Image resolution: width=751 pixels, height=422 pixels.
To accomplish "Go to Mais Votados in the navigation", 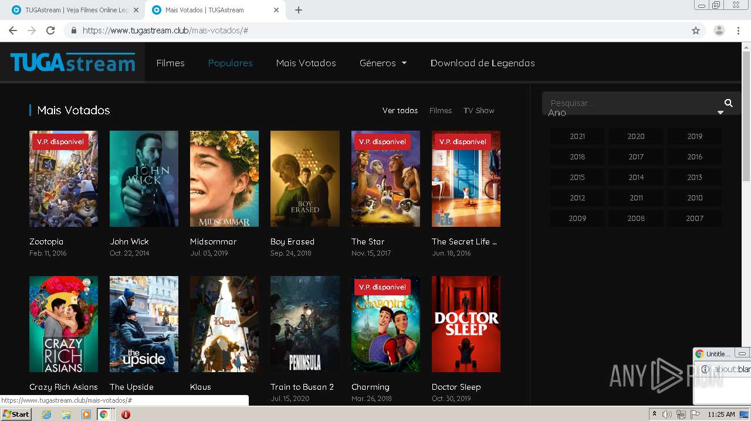I will 306,63.
